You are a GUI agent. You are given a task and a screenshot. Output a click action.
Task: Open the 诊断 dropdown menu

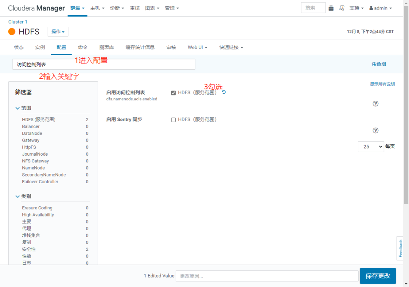(x=117, y=8)
